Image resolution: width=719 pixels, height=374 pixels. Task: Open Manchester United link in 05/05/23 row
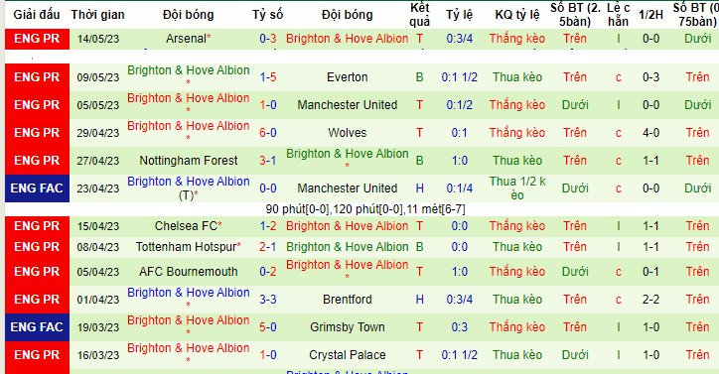pyautogui.click(x=348, y=105)
